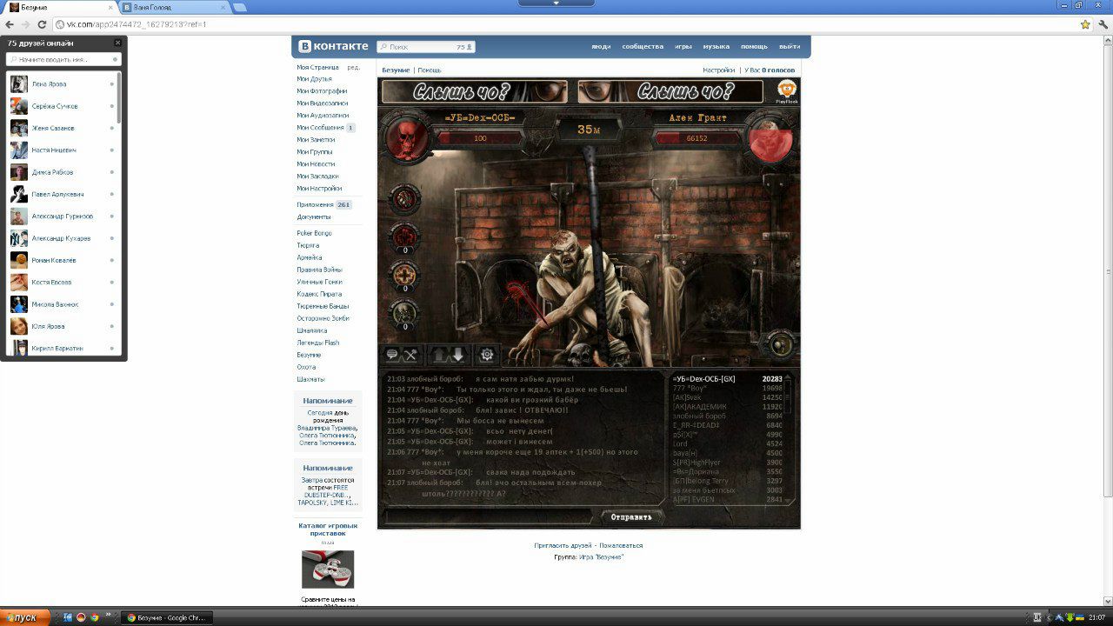The image size is (1113, 626).
Task: Click the red skull player avatar
Action: pyautogui.click(x=403, y=137)
